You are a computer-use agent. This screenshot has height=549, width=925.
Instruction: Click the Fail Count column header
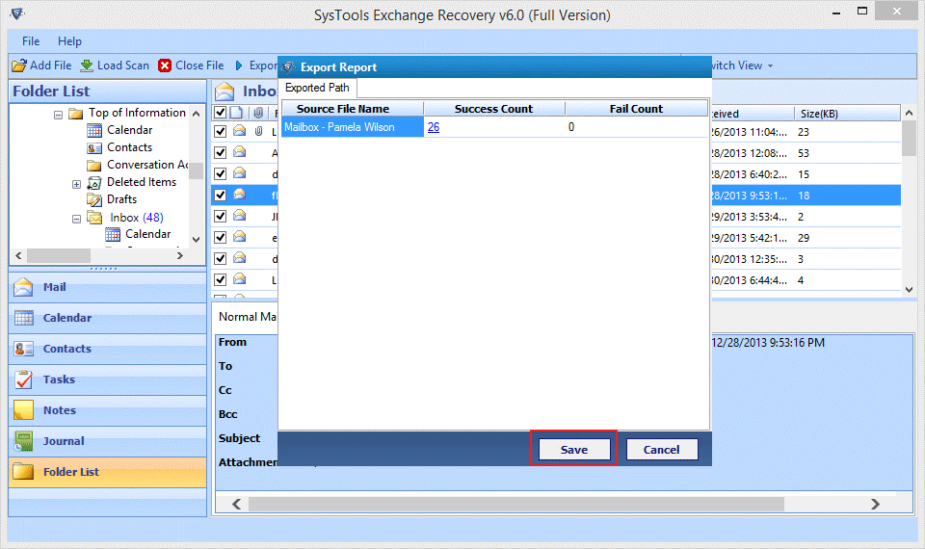click(x=636, y=109)
